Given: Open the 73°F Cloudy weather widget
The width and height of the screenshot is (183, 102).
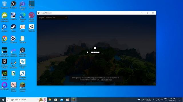Looking at the screenshot, I should 144,99.
